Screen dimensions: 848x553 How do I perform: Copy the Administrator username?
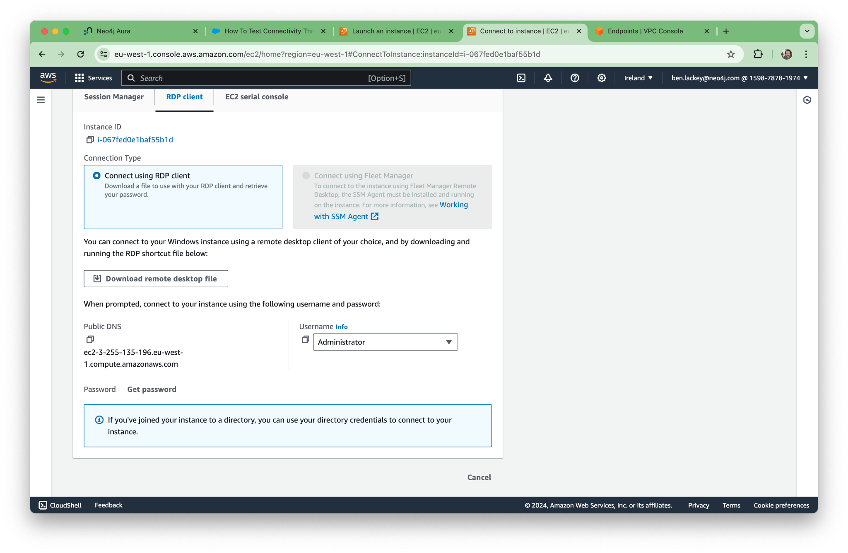305,339
